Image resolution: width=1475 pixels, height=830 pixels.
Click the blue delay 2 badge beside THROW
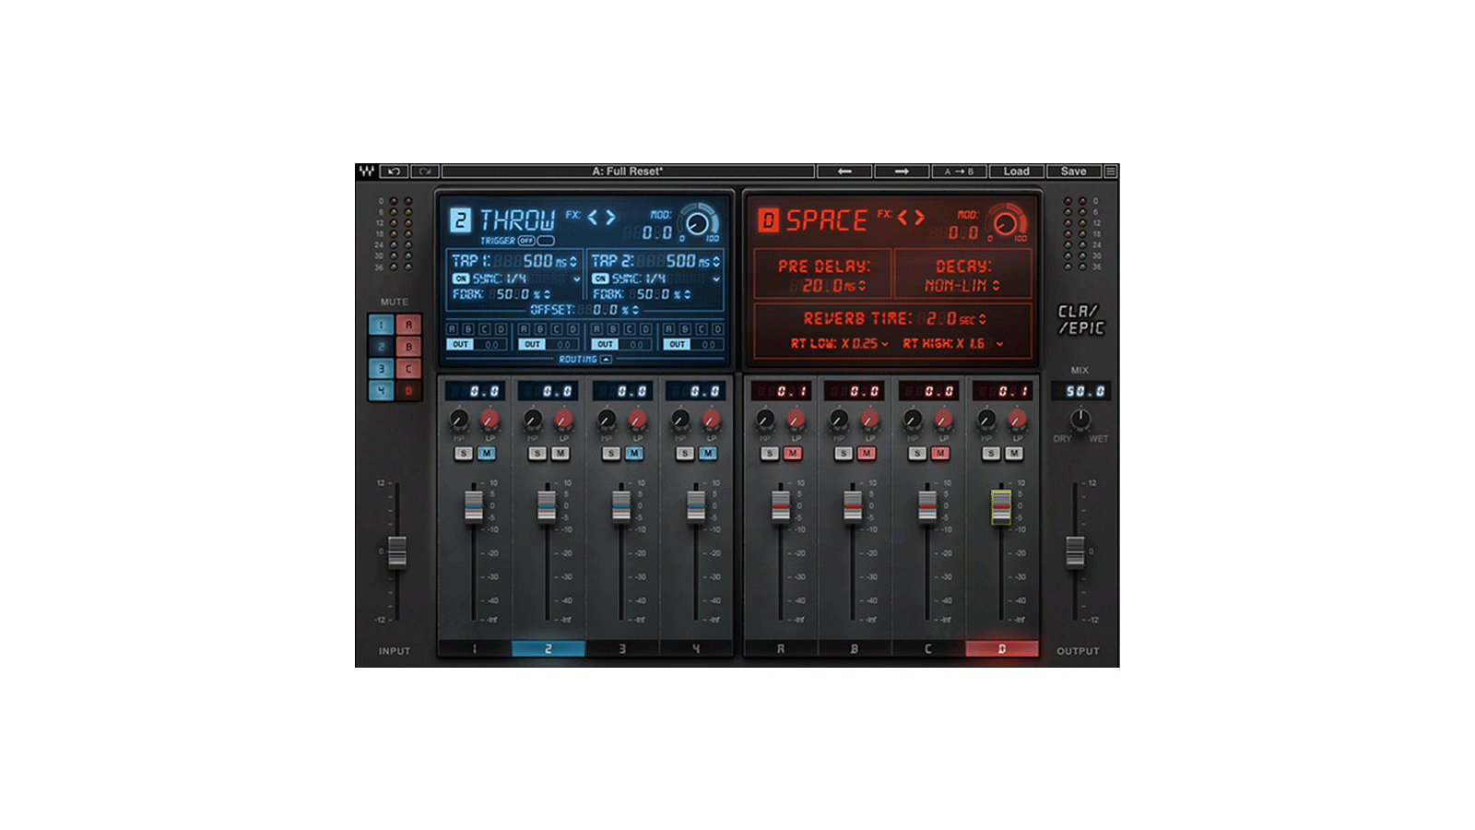pyautogui.click(x=460, y=219)
